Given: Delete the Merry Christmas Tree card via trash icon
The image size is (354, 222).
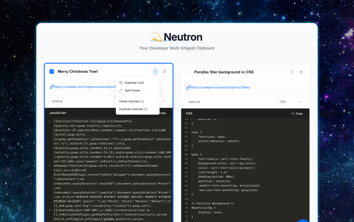Looking at the screenshot, I should pos(165,71).
